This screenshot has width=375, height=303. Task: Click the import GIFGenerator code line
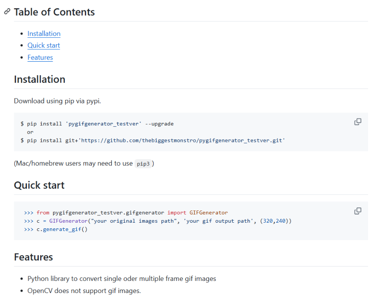click(x=126, y=213)
